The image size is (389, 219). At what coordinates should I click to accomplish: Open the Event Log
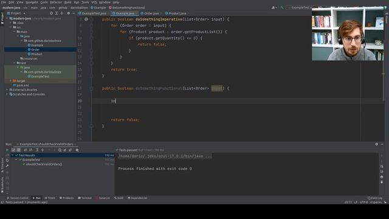click(375, 198)
